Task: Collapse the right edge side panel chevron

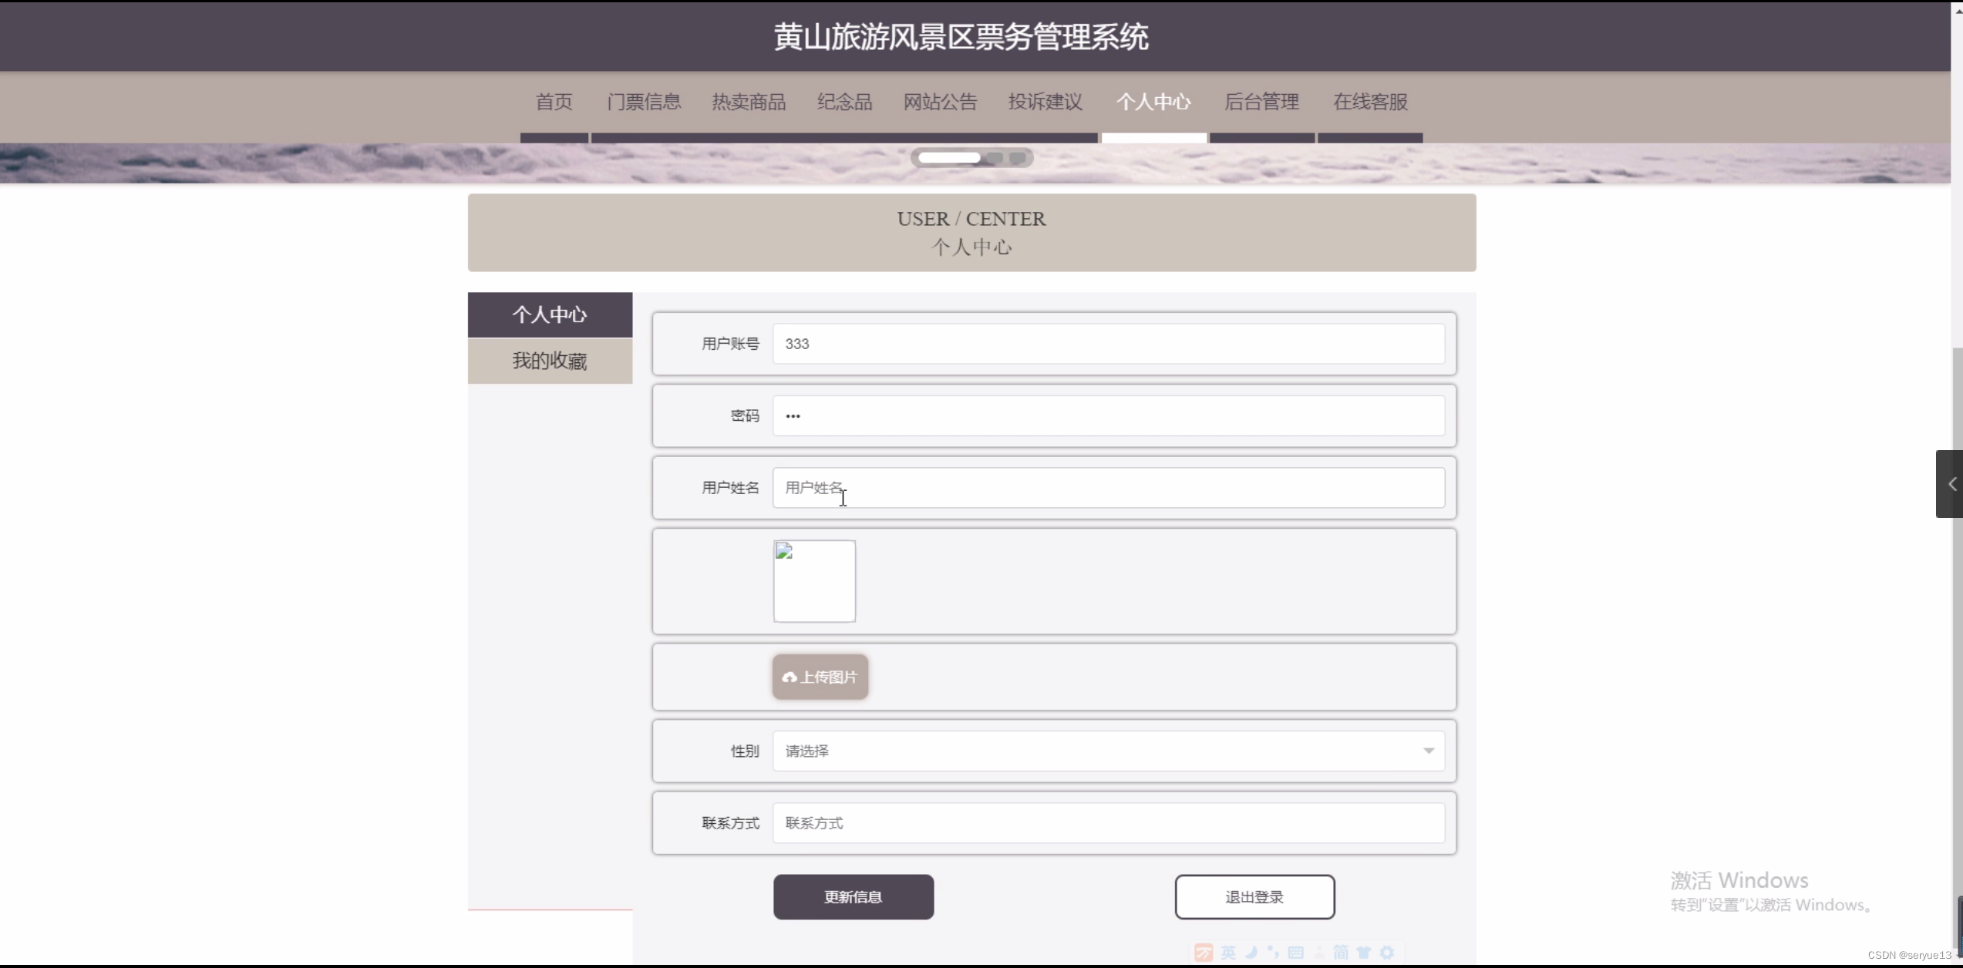Action: click(1952, 483)
